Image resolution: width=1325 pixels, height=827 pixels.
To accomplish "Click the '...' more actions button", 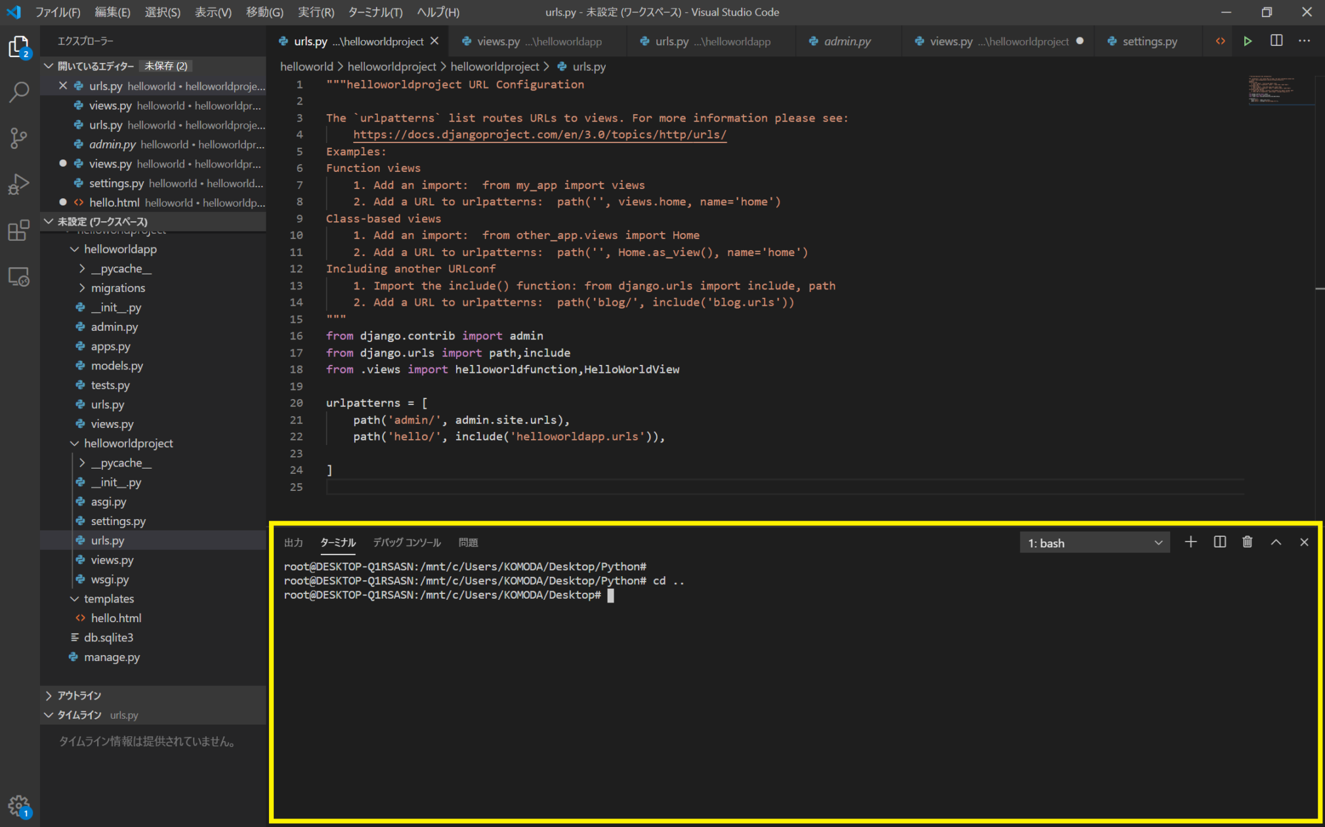I will click(1305, 41).
